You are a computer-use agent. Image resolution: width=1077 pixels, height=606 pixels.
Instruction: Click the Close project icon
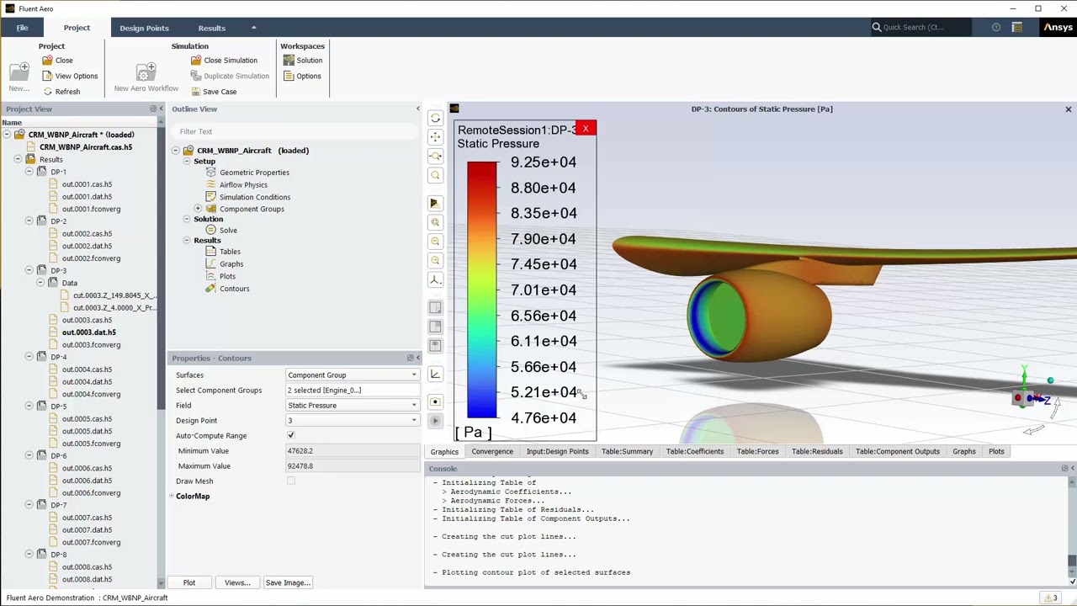48,61
